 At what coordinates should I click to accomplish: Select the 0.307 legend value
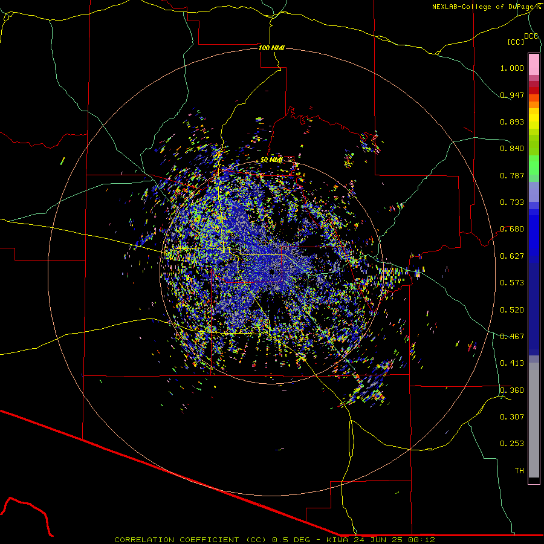512,417
